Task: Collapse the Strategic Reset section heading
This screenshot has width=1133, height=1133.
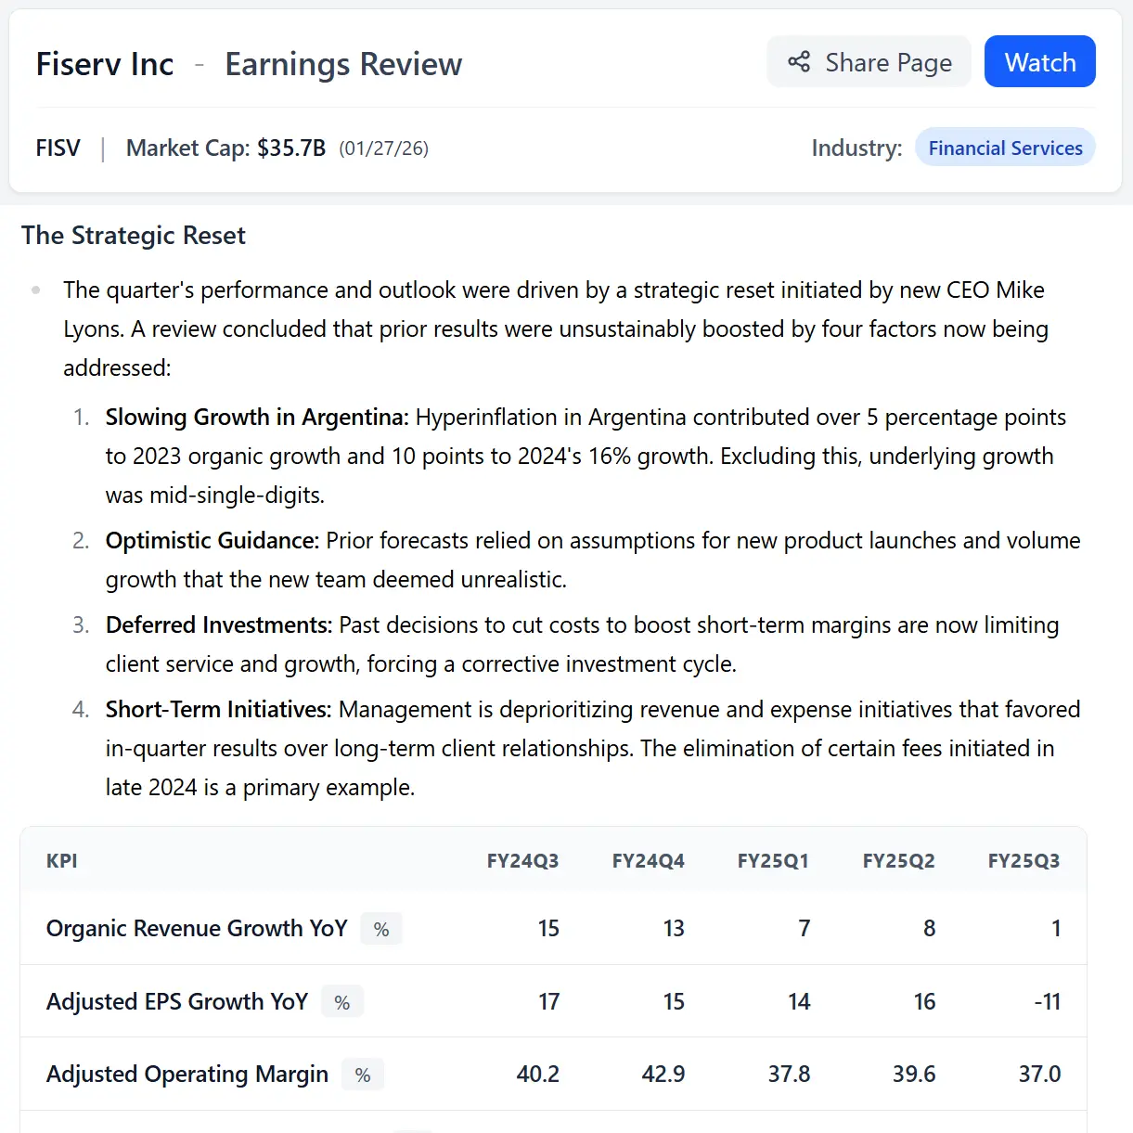Action: click(x=133, y=236)
